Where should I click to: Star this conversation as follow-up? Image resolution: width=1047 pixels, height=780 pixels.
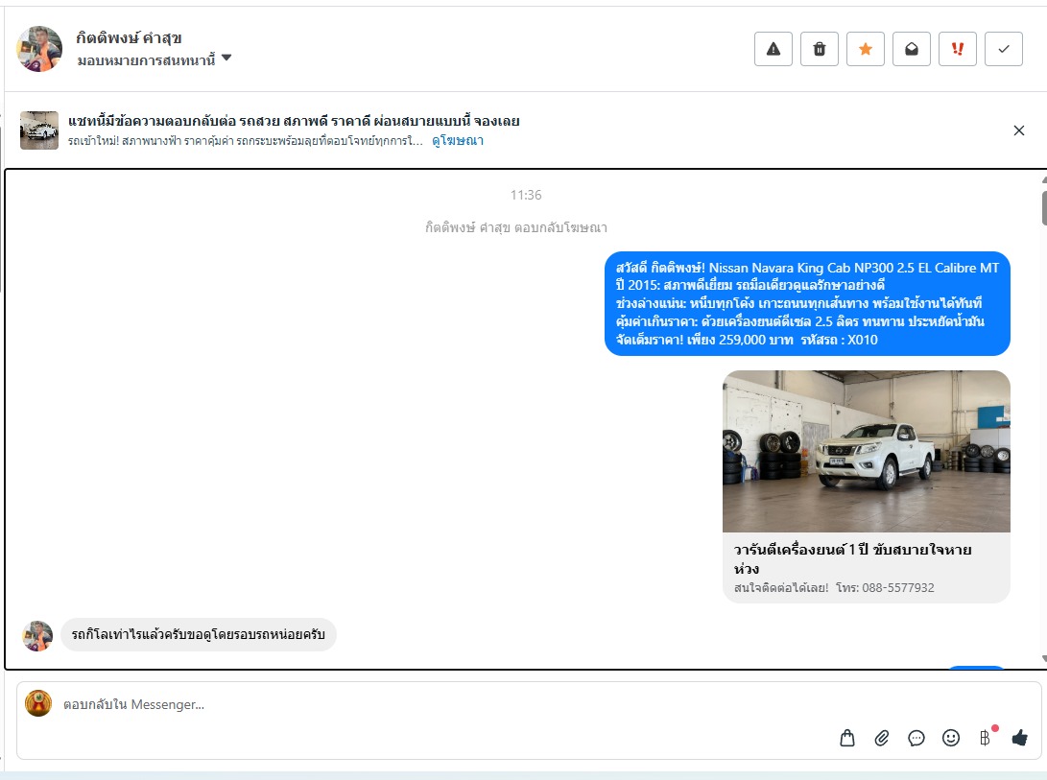866,49
